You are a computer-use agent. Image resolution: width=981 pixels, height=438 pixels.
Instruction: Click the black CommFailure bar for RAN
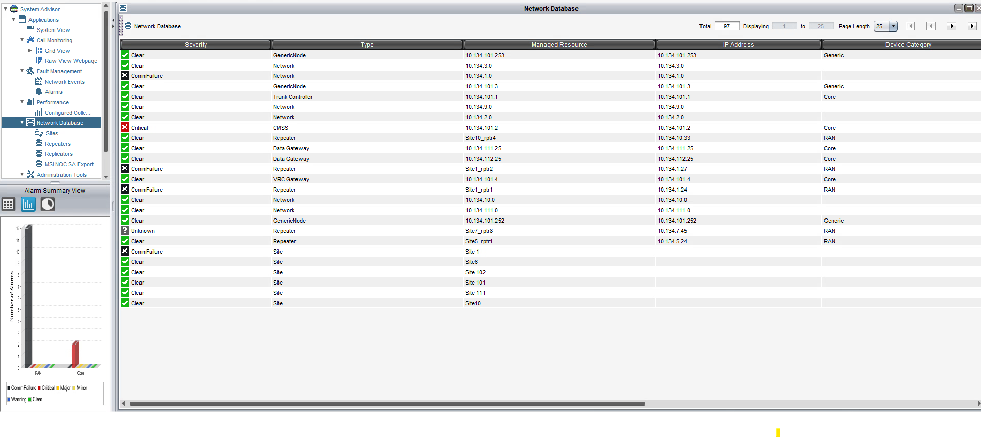pos(28,296)
